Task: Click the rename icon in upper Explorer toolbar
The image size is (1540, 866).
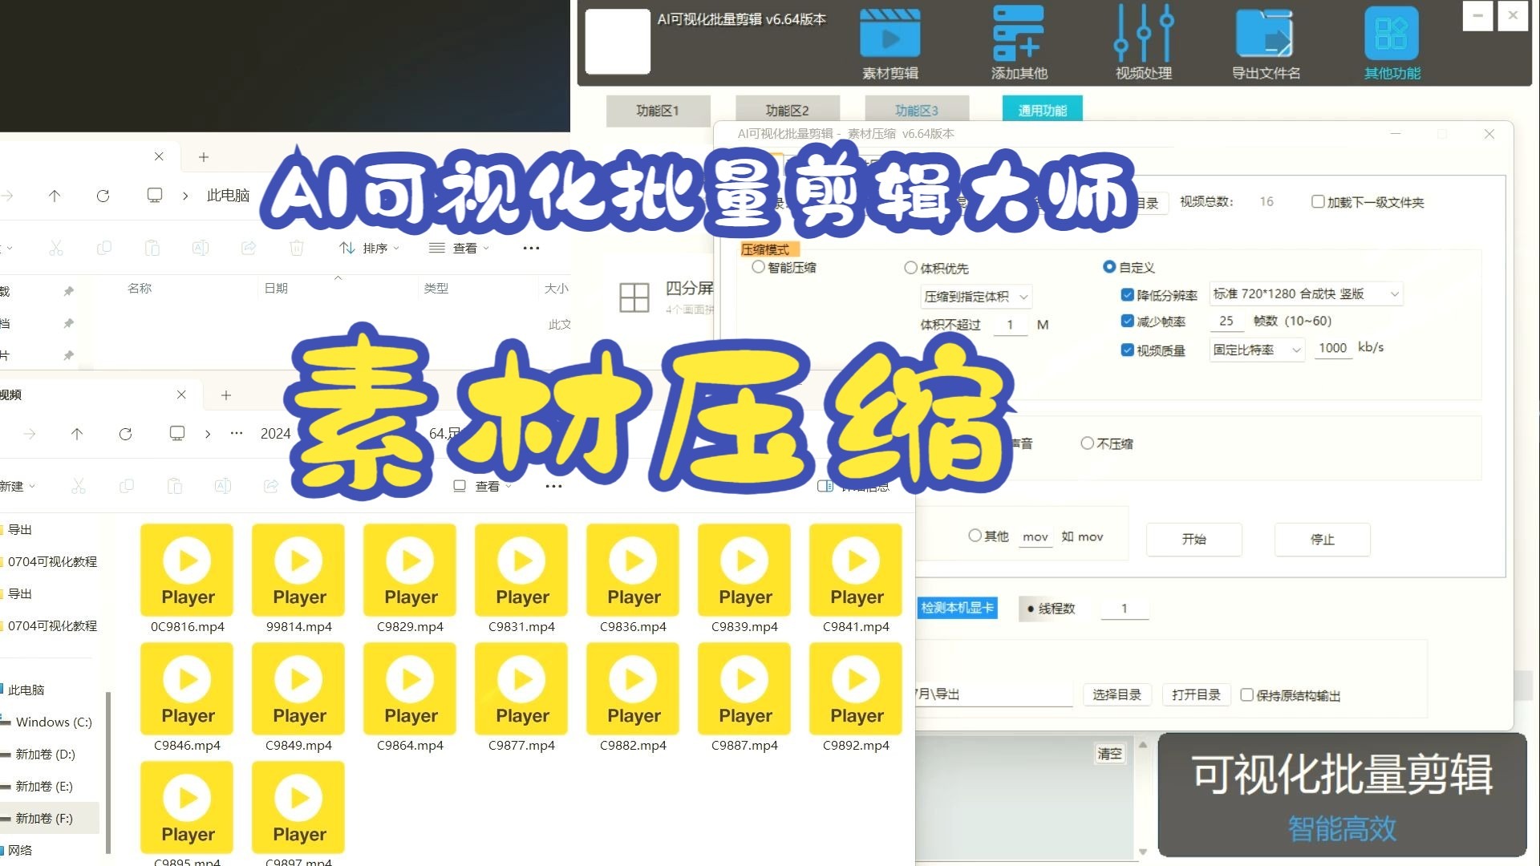Action: [201, 248]
